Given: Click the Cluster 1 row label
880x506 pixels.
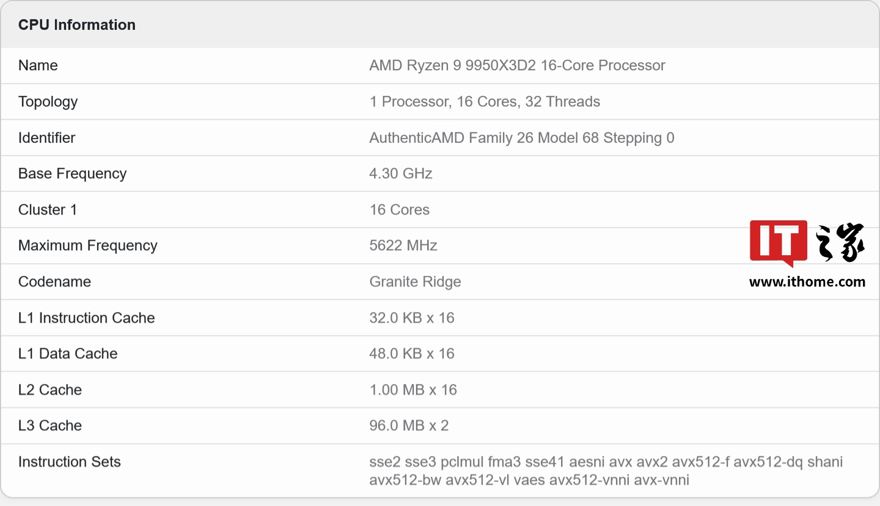Looking at the screenshot, I should (x=48, y=209).
